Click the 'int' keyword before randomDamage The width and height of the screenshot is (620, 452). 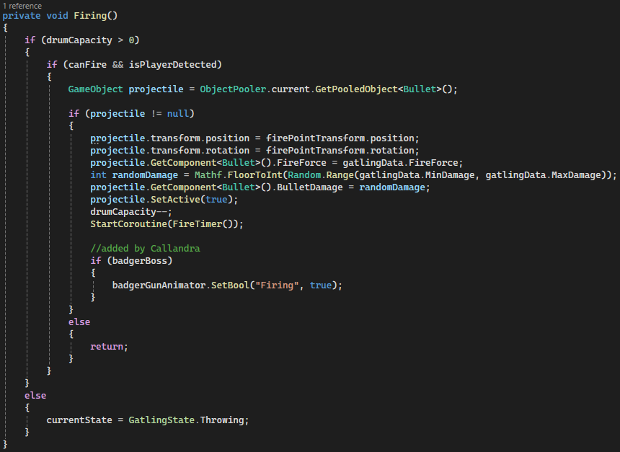pyautogui.click(x=99, y=175)
